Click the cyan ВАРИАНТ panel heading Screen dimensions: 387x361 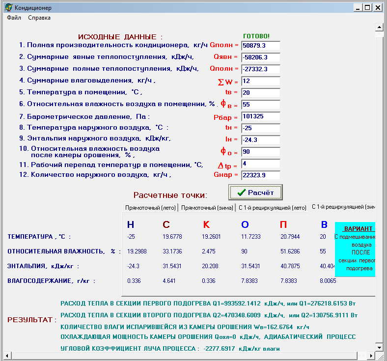358,229
